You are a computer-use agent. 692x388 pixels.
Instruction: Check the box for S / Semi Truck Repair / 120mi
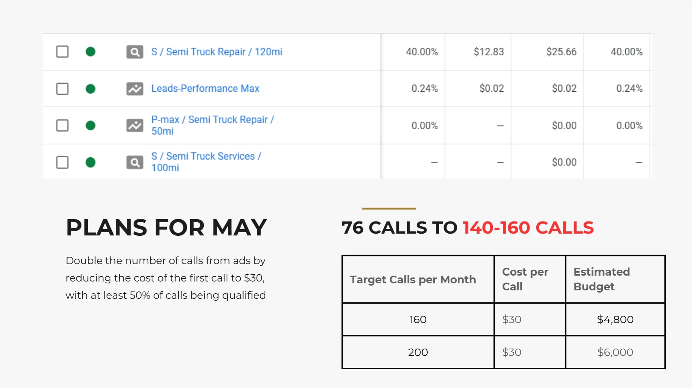click(62, 52)
